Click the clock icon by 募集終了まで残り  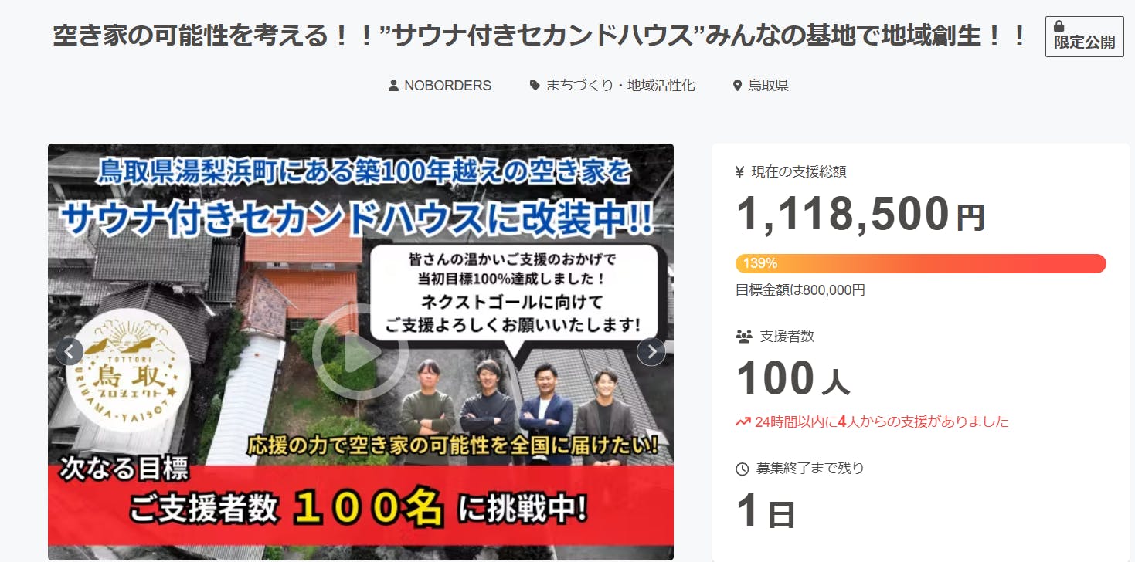[x=743, y=469]
